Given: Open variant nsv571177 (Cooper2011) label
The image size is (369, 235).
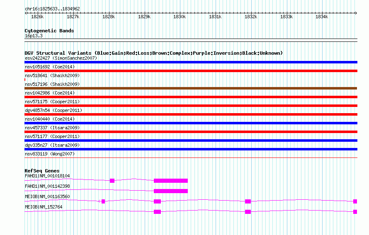Looking at the screenshot, I should 52,136.
